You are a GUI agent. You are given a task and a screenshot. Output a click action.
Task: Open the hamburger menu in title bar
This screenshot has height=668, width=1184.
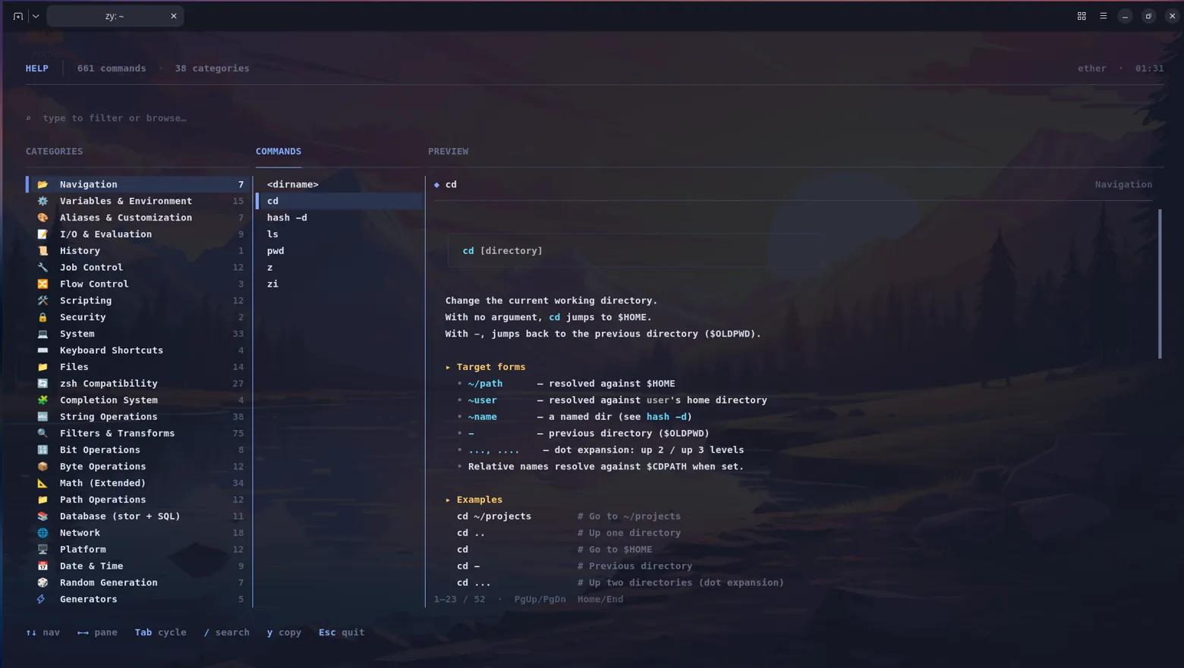[x=1104, y=16]
